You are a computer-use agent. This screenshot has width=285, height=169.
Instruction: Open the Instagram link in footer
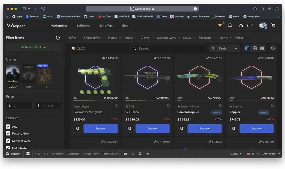[140, 154]
